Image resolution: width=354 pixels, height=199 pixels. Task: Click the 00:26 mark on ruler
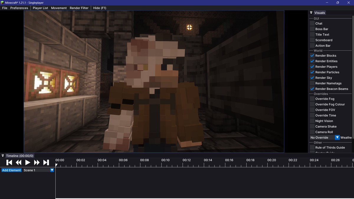[x=335, y=160]
